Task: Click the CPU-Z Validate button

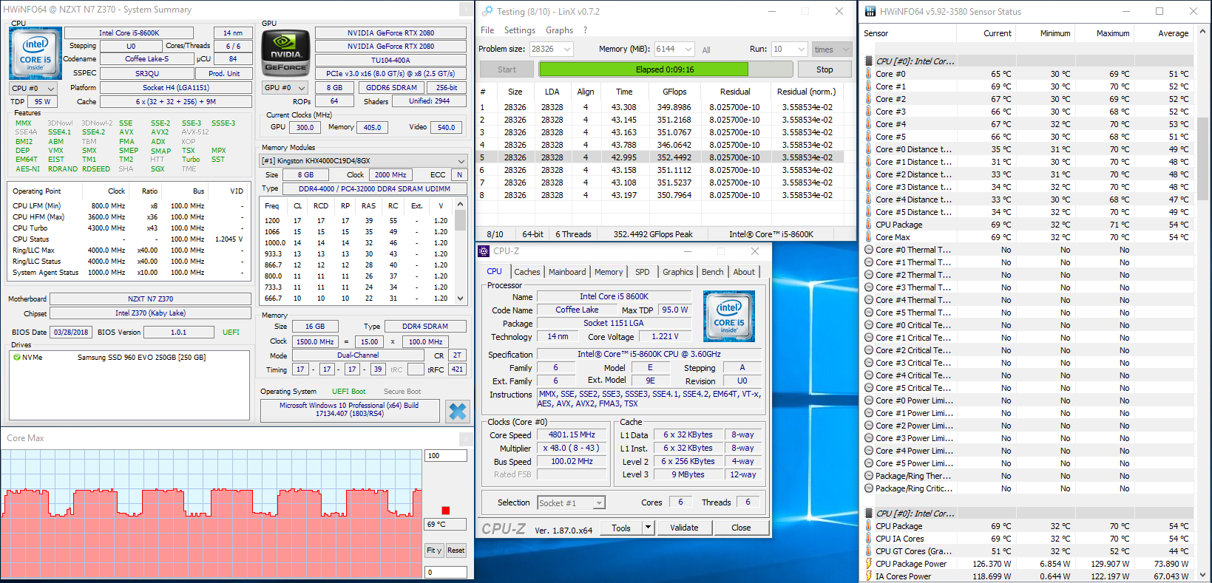Action: (x=684, y=528)
